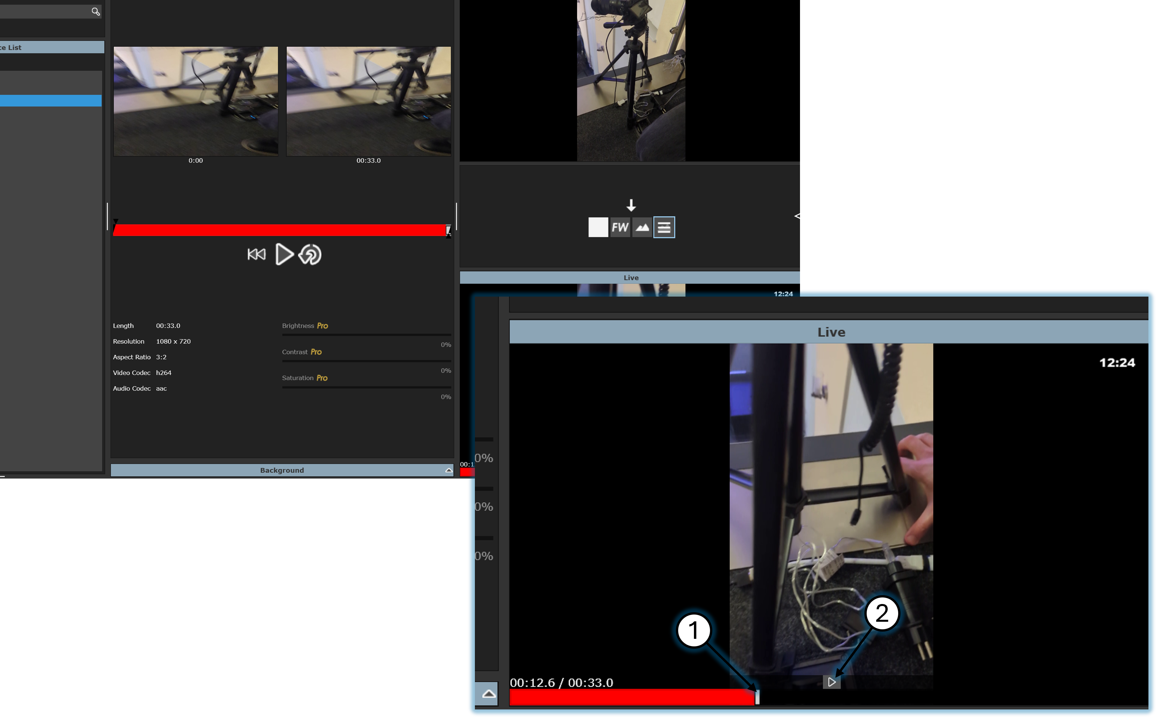The width and height of the screenshot is (1156, 717).
Task: Click the play button in zoomed Live view
Action: click(x=831, y=683)
